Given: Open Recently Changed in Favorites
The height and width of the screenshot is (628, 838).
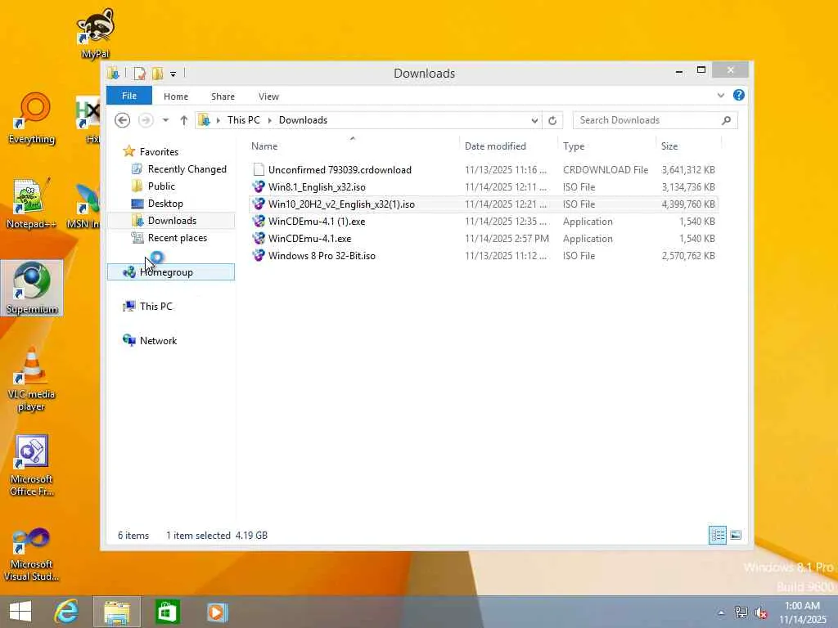Looking at the screenshot, I should (187, 169).
